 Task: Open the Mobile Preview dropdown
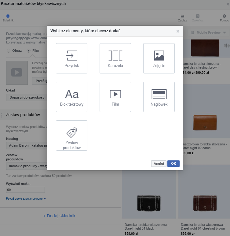(209, 32)
